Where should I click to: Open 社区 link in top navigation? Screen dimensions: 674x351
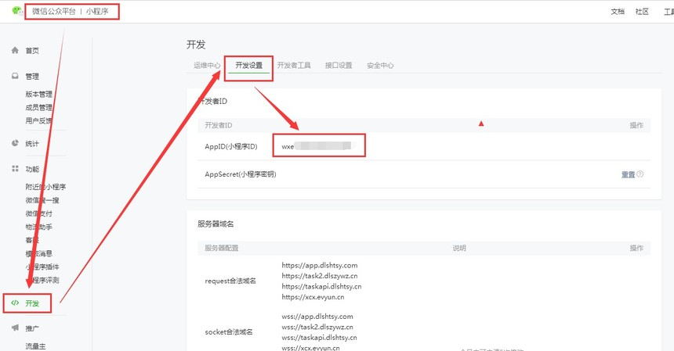click(x=642, y=12)
